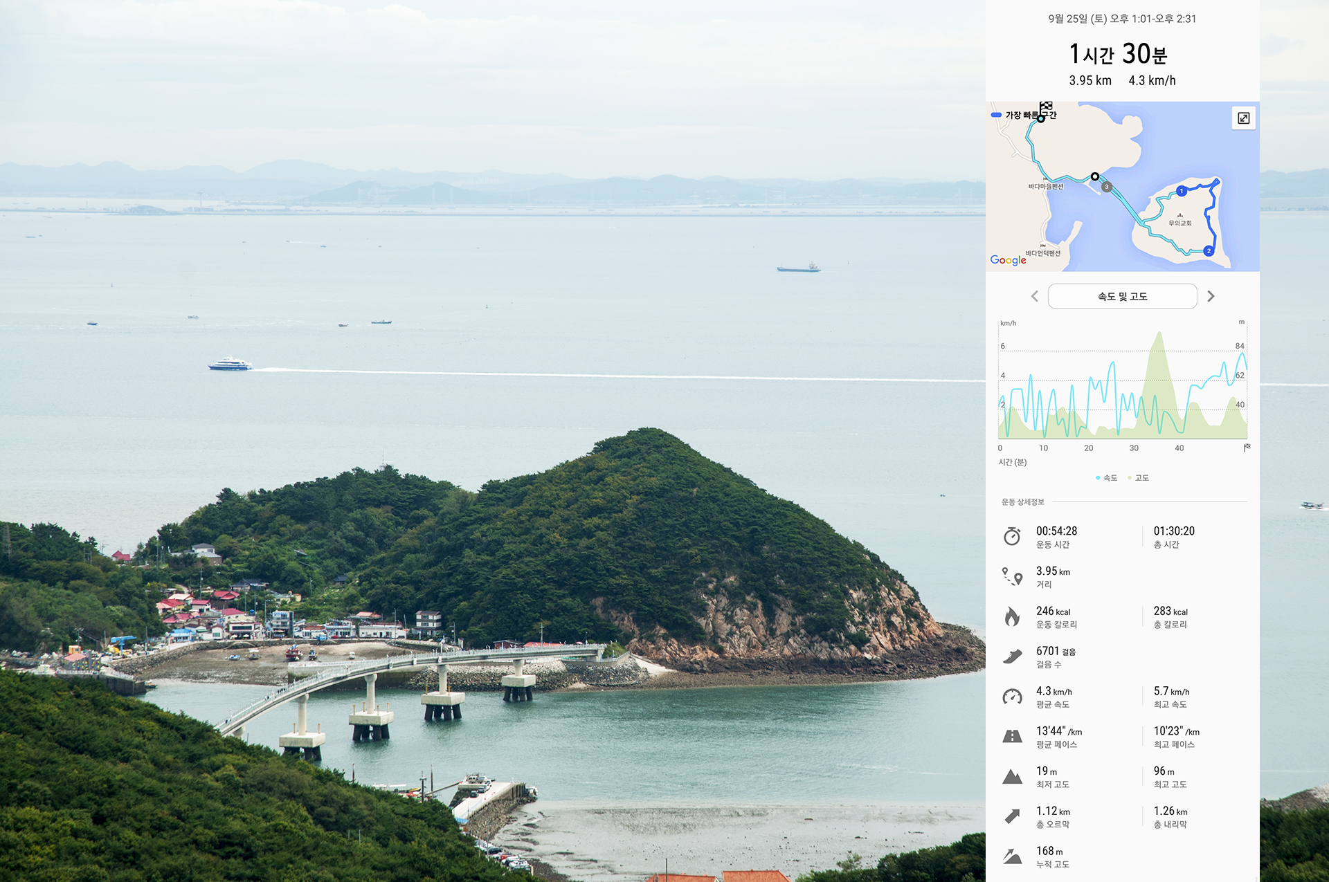Click the distance route pin icon
1329x882 pixels.
(1012, 576)
